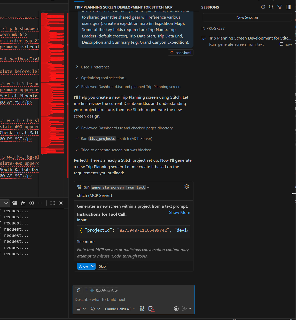The width and height of the screenshot is (296, 320).
Task: Open the sessions filter icon
Action: point(280,7)
